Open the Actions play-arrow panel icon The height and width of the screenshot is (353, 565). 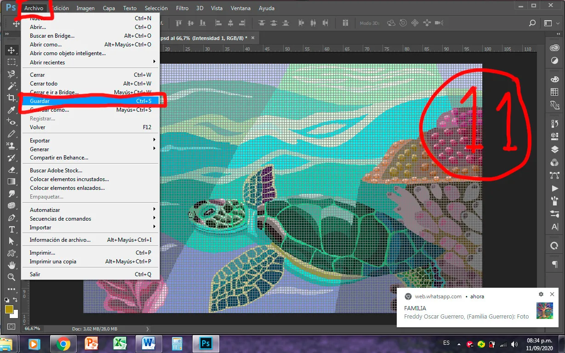pyautogui.click(x=554, y=188)
